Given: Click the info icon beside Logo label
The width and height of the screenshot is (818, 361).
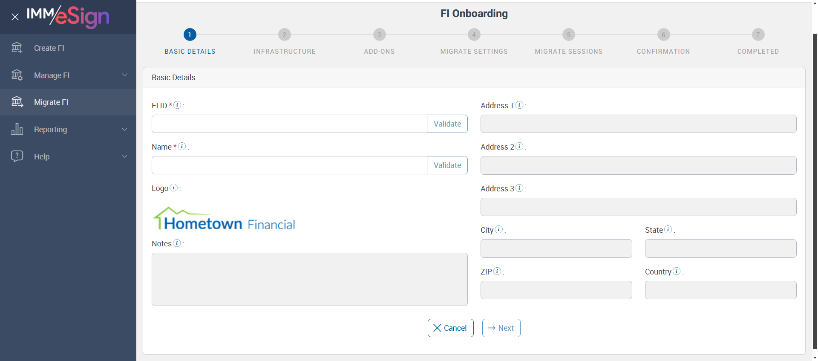Looking at the screenshot, I should click(174, 188).
